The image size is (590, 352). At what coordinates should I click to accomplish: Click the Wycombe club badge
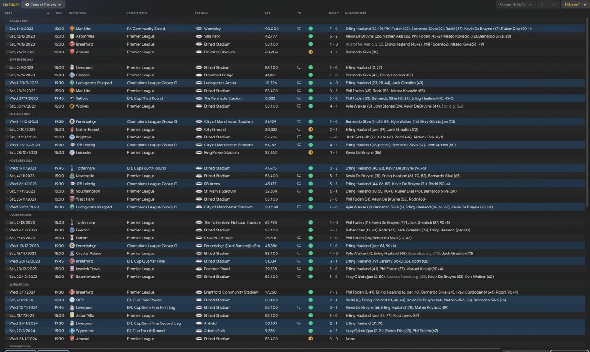pyautogui.click(x=72, y=331)
